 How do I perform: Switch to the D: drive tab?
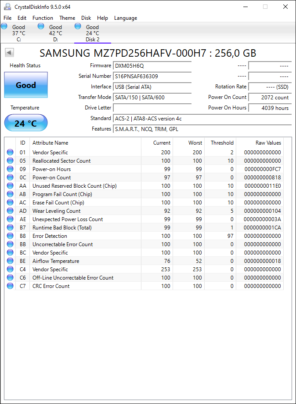[x=56, y=33]
